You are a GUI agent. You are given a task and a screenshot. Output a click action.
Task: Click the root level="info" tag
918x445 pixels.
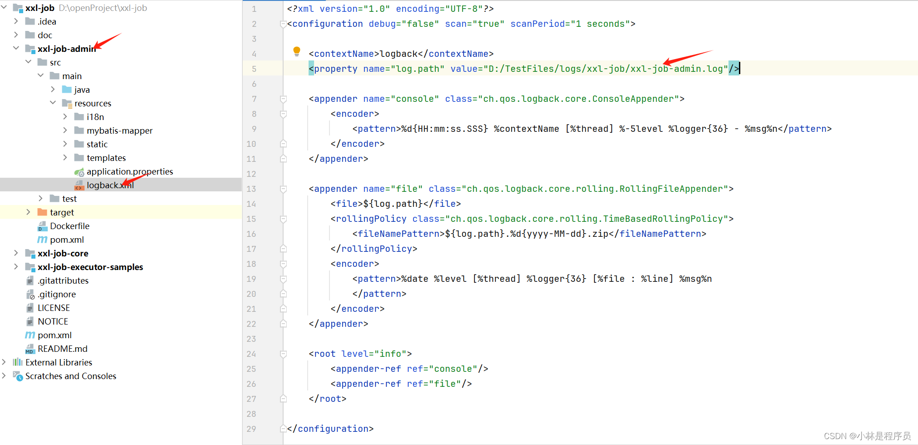pyautogui.click(x=360, y=354)
